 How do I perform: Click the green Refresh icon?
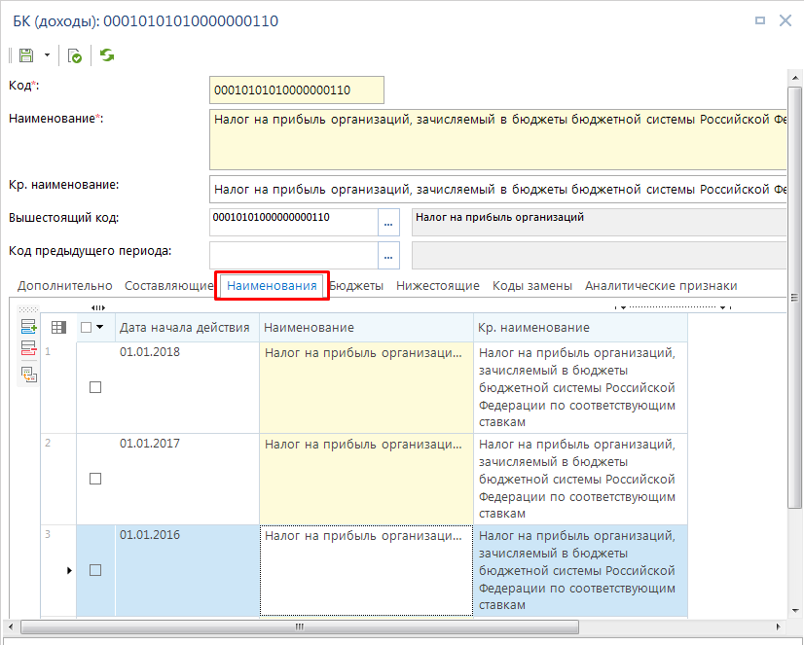point(107,54)
